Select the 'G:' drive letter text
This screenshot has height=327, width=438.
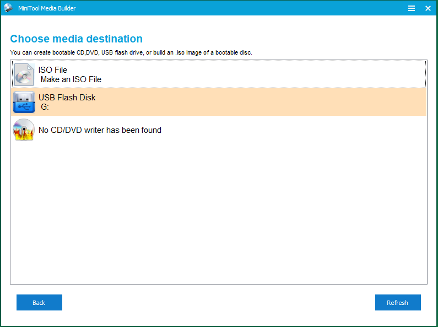[x=45, y=107]
